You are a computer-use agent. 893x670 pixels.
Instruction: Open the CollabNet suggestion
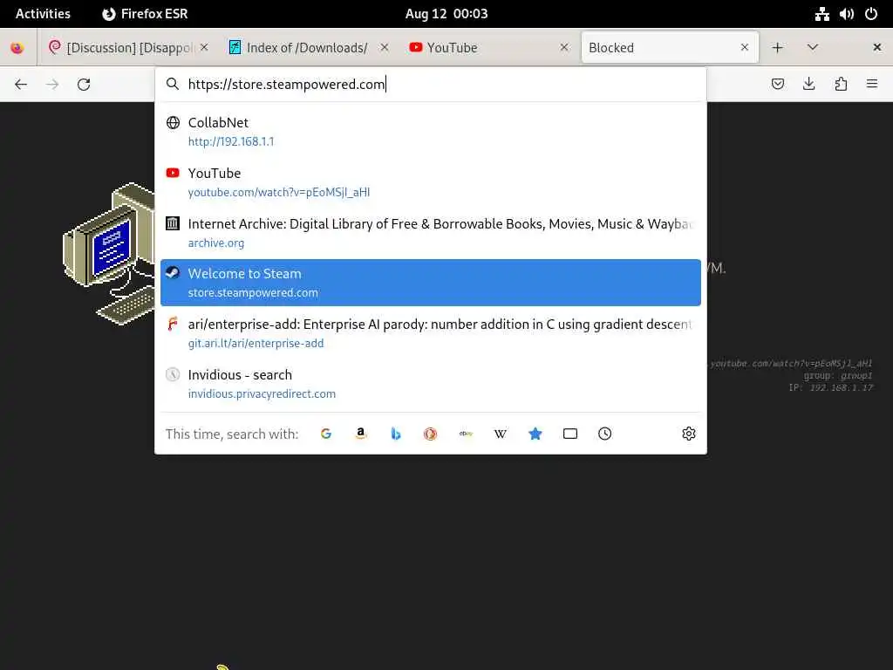pyautogui.click(x=431, y=132)
